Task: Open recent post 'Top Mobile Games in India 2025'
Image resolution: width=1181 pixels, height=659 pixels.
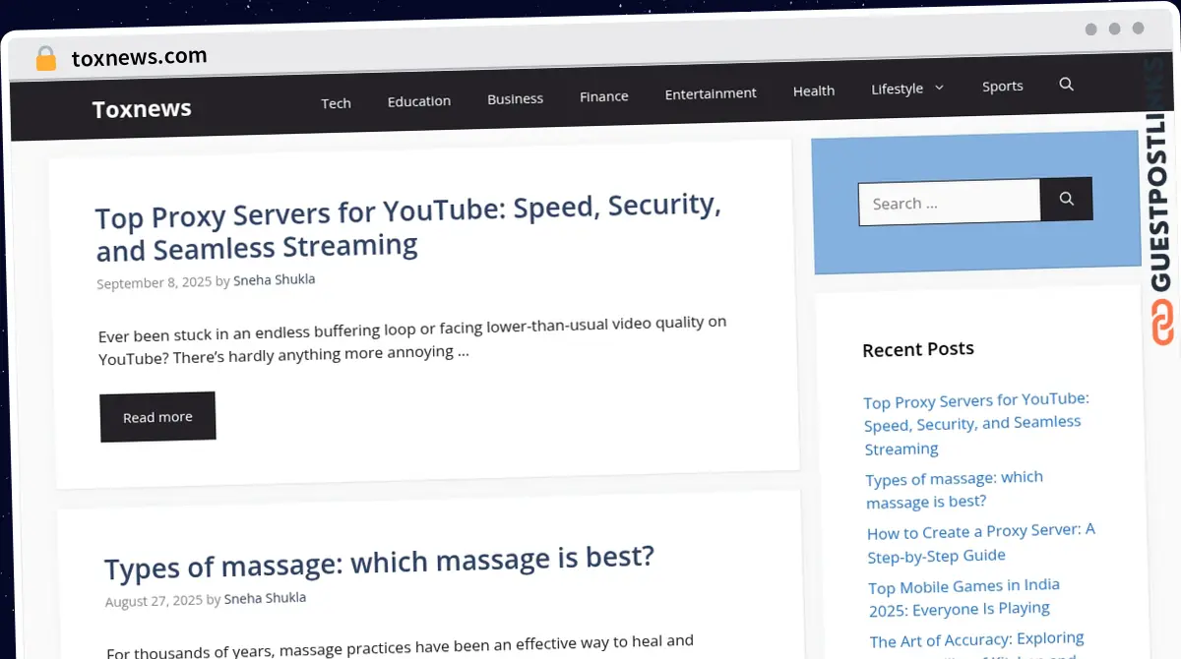Action: coord(963,597)
